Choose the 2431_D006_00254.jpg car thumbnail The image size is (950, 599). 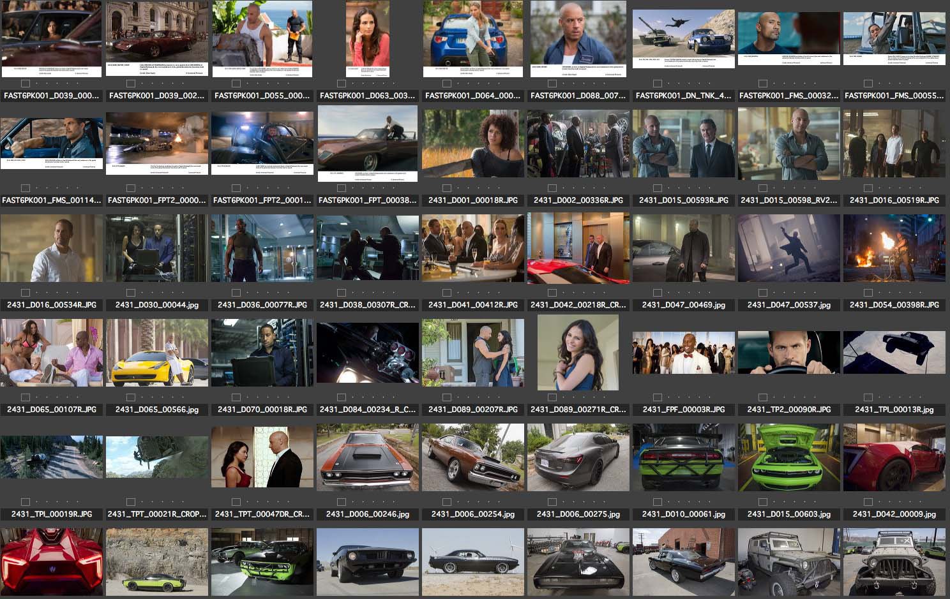point(473,457)
